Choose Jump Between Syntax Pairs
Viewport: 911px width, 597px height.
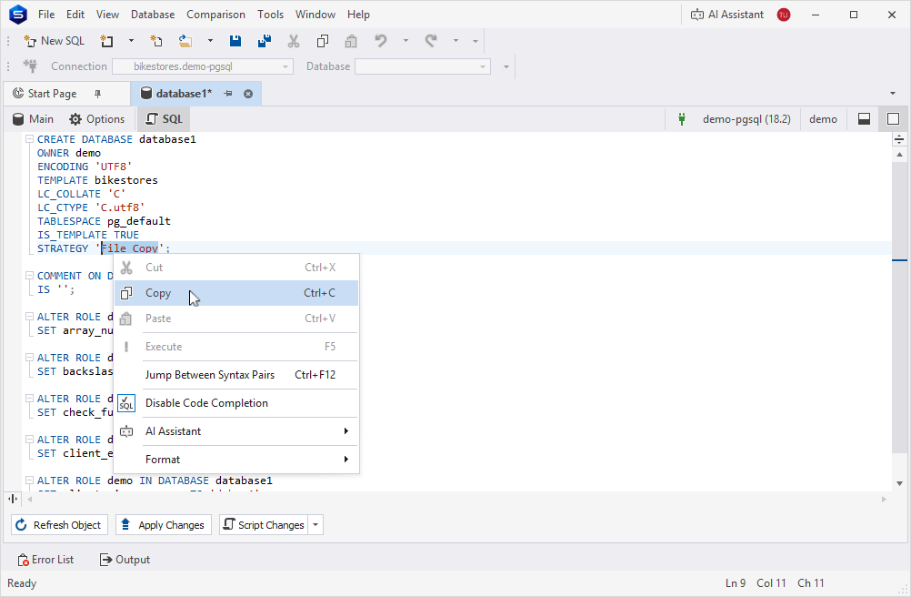point(235,375)
